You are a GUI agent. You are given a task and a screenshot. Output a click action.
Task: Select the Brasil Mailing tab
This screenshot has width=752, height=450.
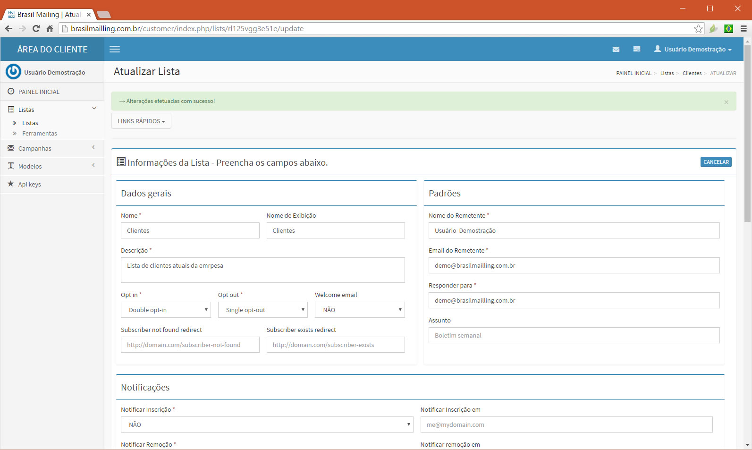coord(49,15)
